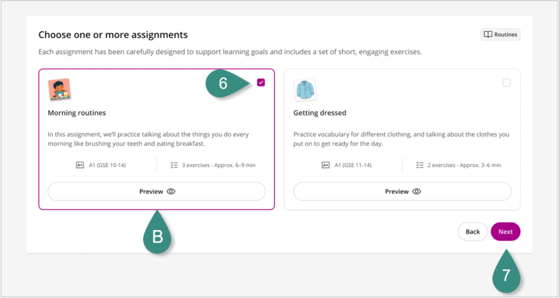
Task: Click eye icon in Getting dressed Preview
Action: [x=417, y=192]
